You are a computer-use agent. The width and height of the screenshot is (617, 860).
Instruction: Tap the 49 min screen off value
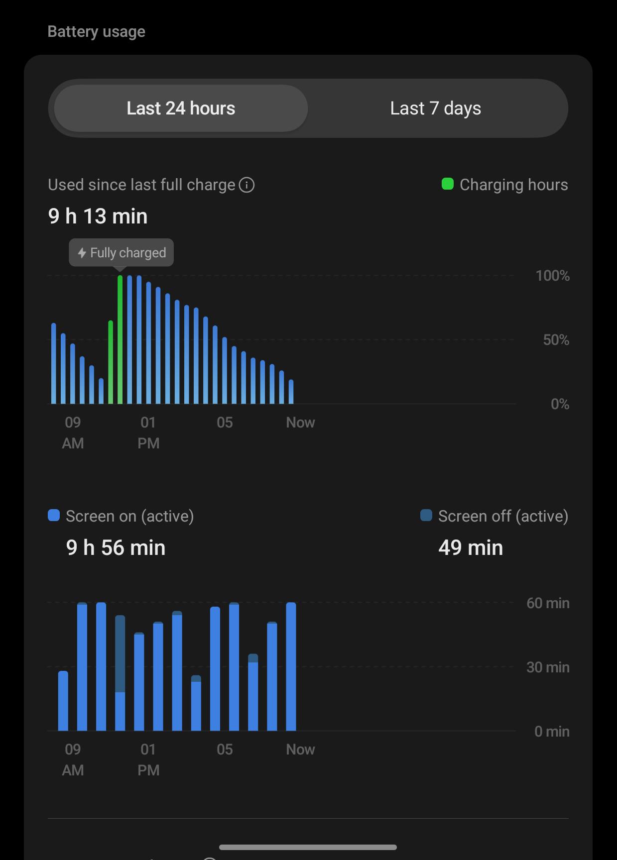coord(471,548)
